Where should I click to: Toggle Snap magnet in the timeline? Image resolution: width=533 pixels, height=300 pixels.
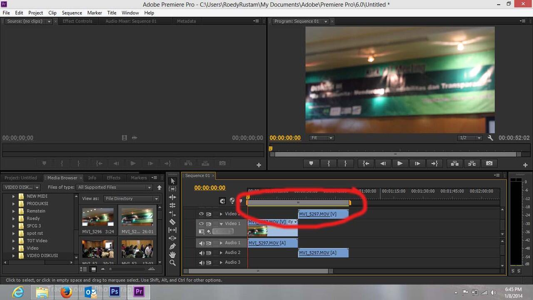[222, 201]
